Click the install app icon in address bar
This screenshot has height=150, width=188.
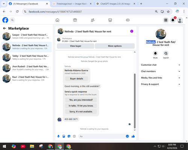(162, 12)
